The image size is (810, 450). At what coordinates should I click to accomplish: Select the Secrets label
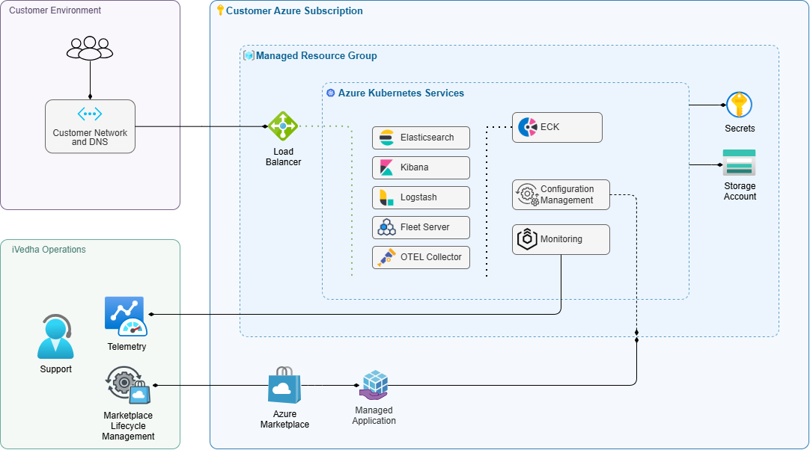pos(740,129)
